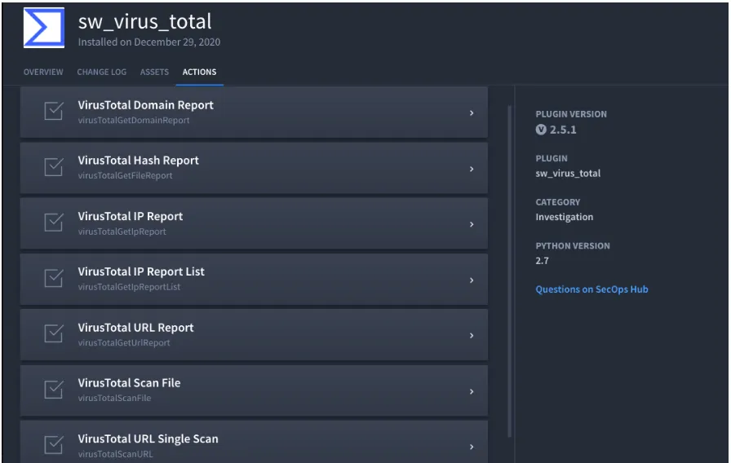
Task: Expand the VirusTotal IP Report List chevron
Action: [x=472, y=280]
